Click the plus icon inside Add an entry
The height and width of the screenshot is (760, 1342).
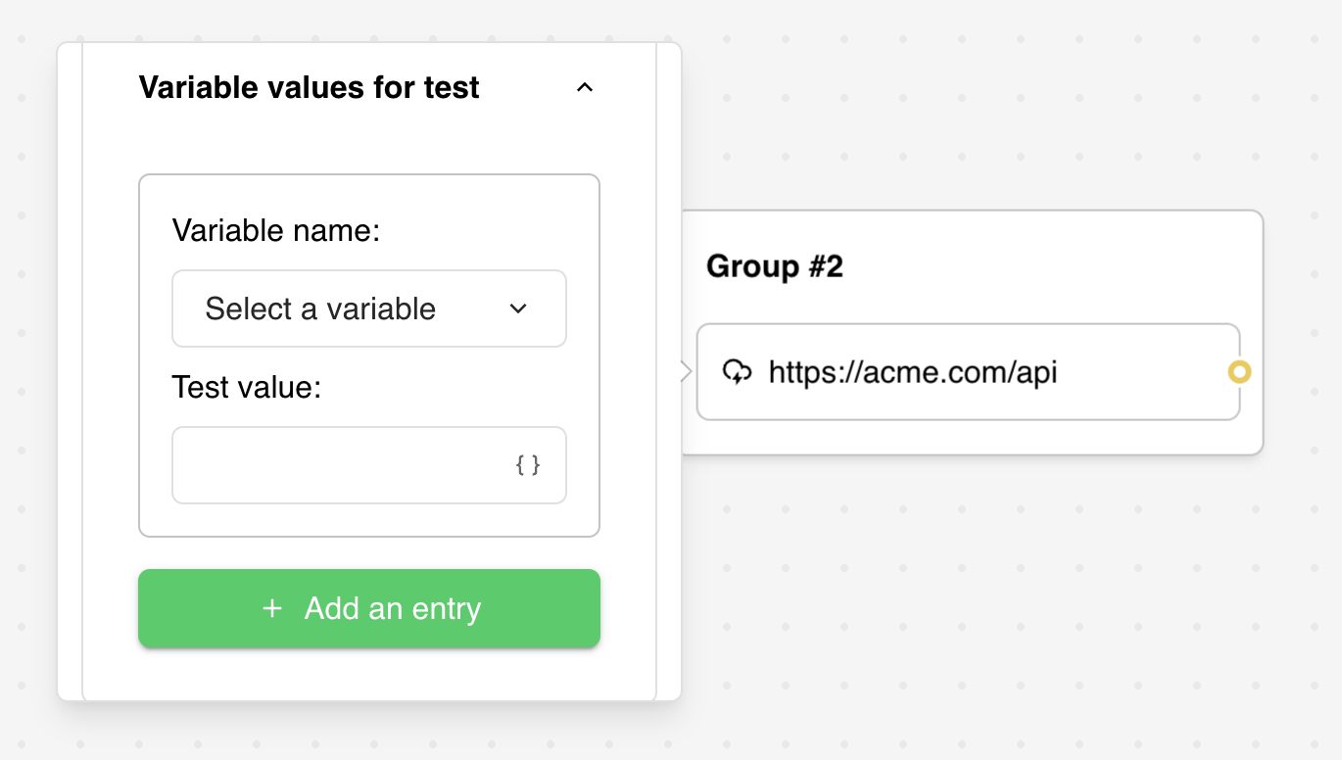(x=271, y=608)
